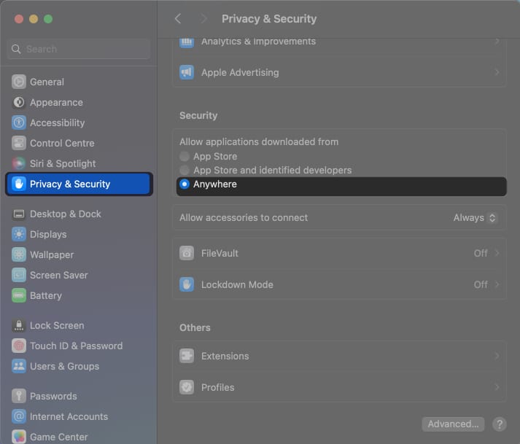
Task: Click the Desktop & Dock icon
Action: pyautogui.click(x=19, y=214)
